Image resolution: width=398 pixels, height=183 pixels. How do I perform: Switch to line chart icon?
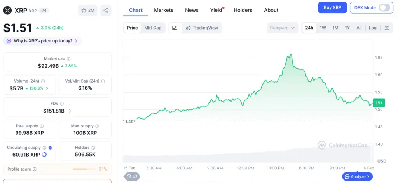tap(175, 28)
